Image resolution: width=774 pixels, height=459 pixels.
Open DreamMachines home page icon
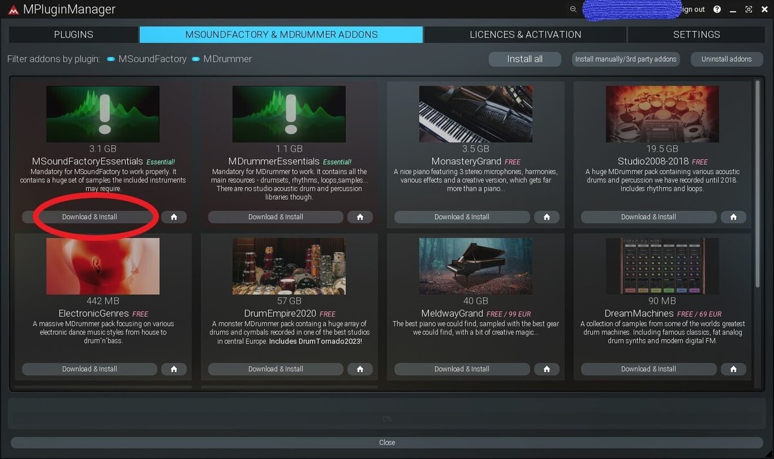(x=733, y=369)
